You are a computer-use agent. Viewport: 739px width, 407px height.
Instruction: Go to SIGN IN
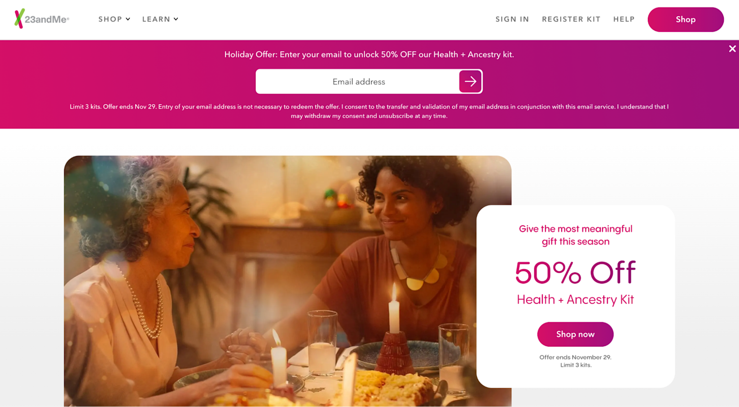[x=512, y=19]
